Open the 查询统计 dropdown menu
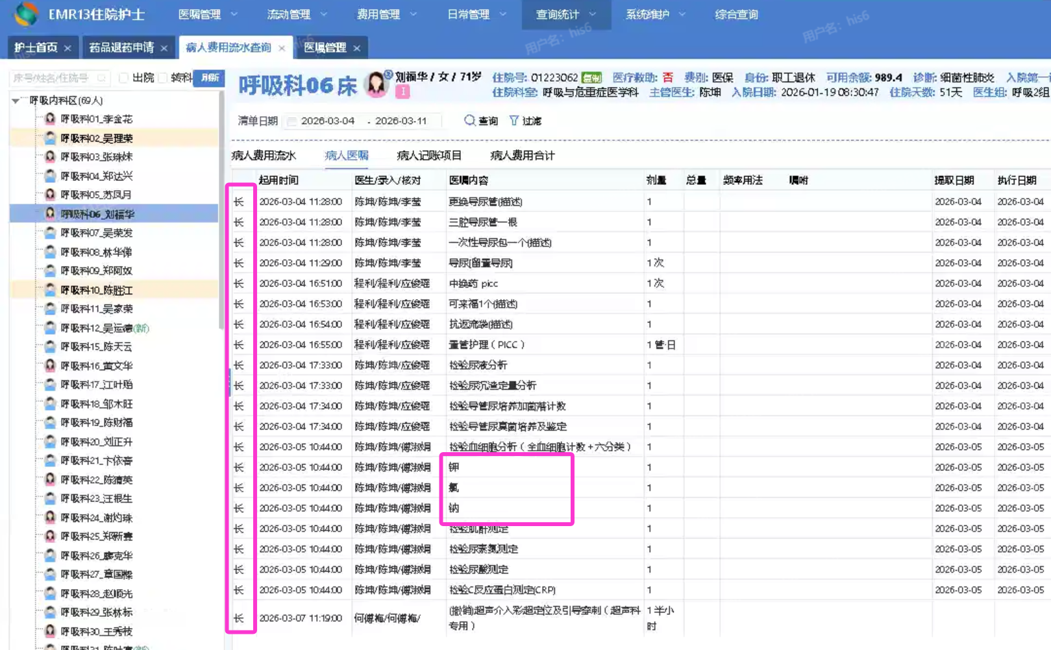1051x650 pixels. (x=566, y=14)
